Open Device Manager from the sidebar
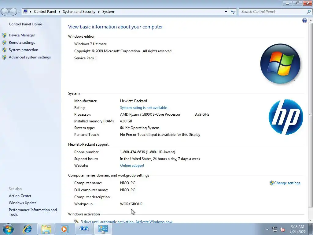Screen dimensions: 313x235 pos(22,35)
